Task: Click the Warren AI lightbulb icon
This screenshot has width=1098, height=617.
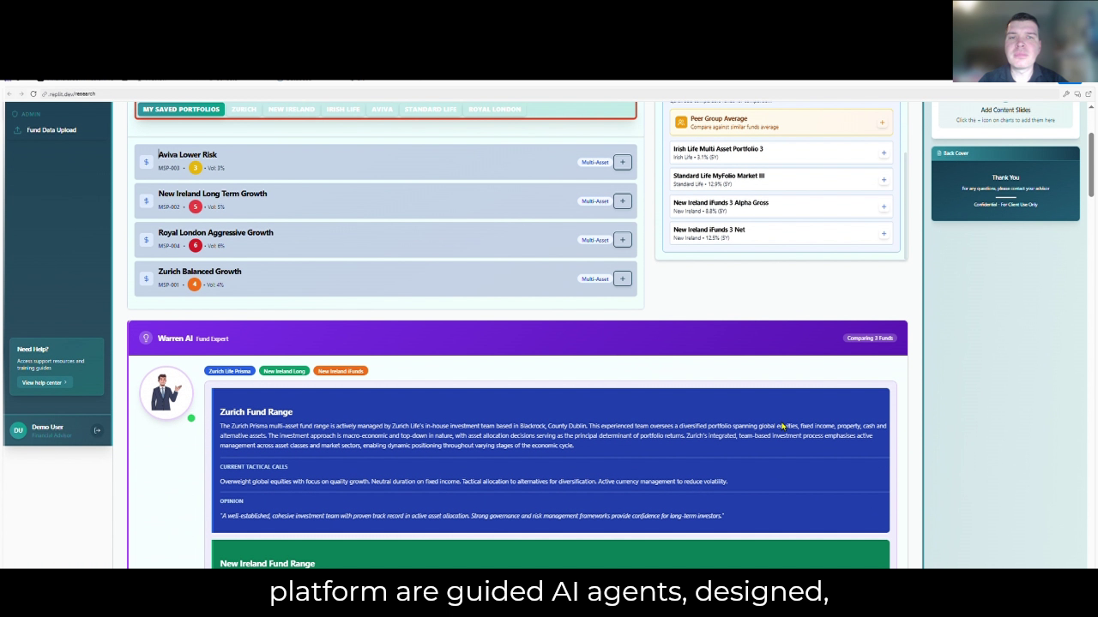Action: [x=146, y=338]
